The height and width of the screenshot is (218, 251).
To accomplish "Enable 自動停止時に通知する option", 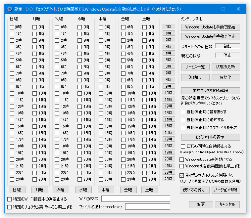I will pyautogui.click(x=183, y=120).
